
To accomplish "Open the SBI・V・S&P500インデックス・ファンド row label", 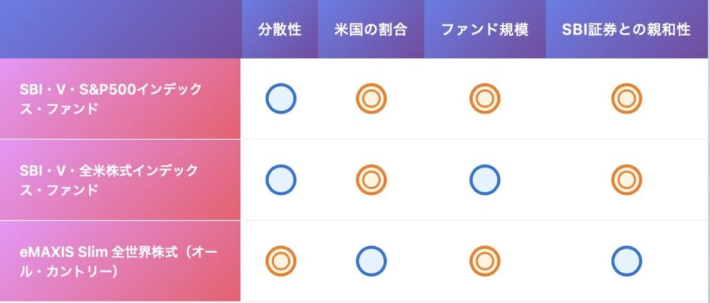I will pos(121,98).
